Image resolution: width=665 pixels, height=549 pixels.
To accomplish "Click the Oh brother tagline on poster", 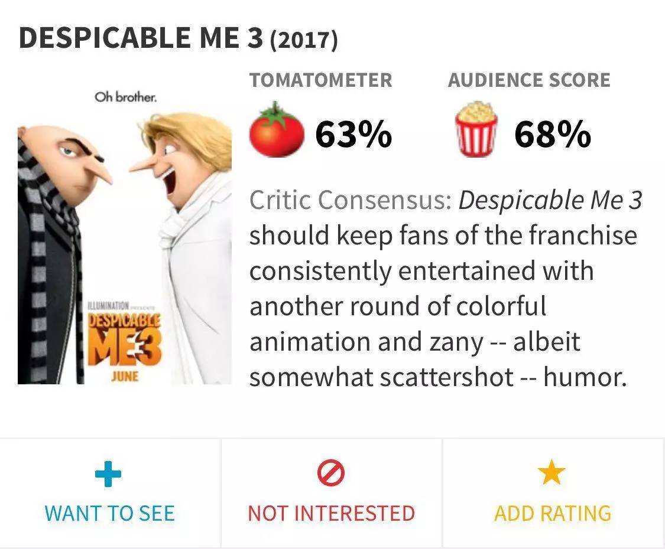I will 126,97.
